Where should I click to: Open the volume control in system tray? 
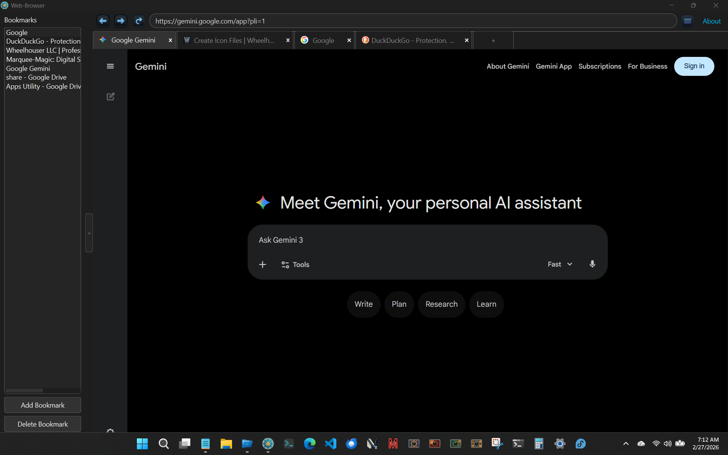(x=668, y=444)
